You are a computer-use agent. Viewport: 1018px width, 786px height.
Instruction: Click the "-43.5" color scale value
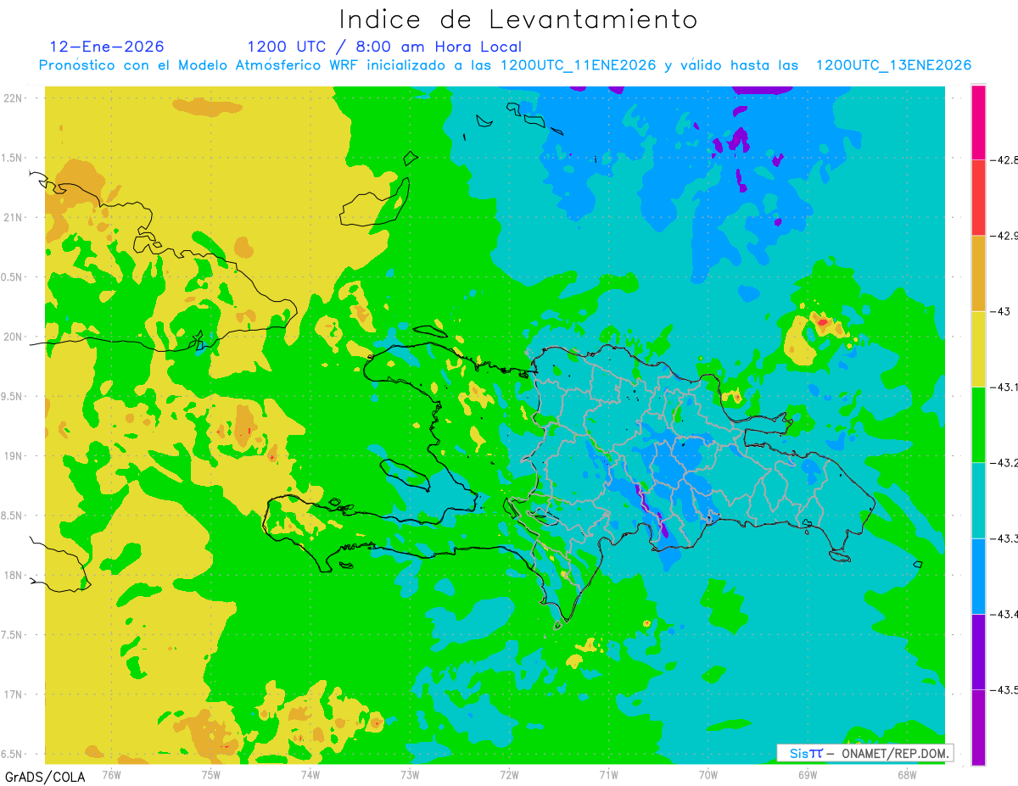click(x=1004, y=690)
